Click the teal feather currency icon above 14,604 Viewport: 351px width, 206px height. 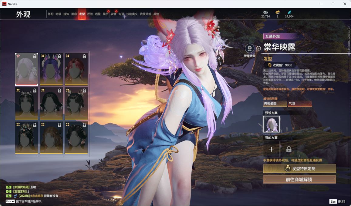click(289, 12)
